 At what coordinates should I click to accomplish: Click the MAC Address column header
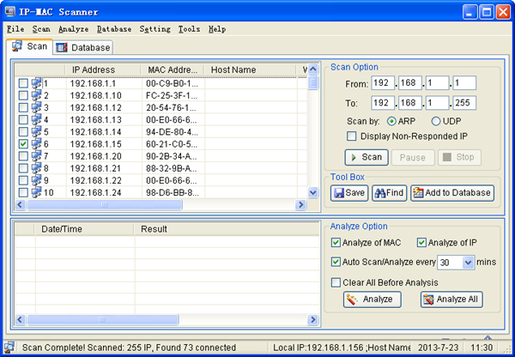173,70
